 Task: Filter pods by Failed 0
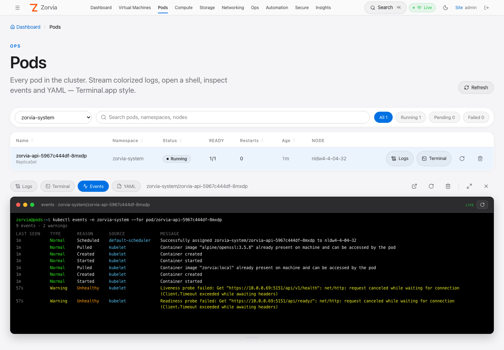(476, 117)
